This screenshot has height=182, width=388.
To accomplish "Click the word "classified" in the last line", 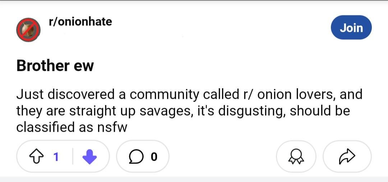I will [x=46, y=127].
